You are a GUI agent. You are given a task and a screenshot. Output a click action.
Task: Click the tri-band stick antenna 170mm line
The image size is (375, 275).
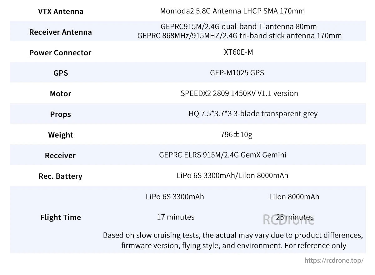239,36
